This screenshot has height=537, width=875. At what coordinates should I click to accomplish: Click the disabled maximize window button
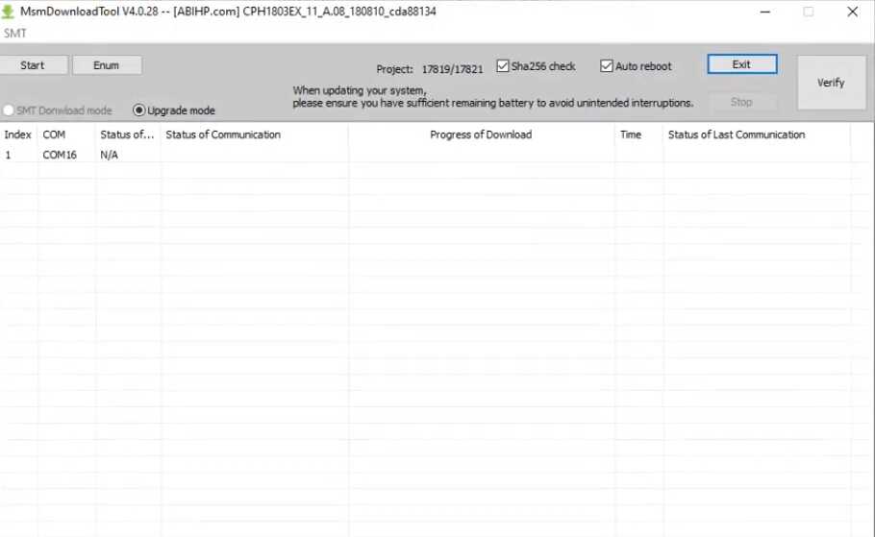[x=808, y=12]
